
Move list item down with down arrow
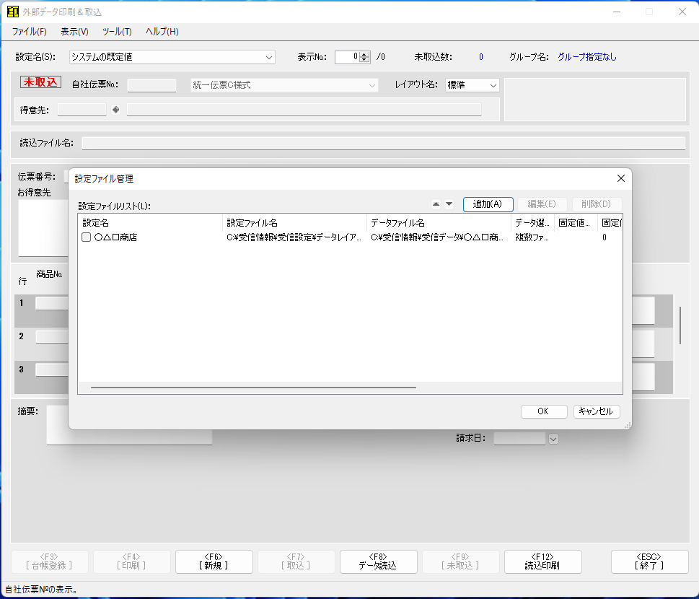(x=449, y=204)
